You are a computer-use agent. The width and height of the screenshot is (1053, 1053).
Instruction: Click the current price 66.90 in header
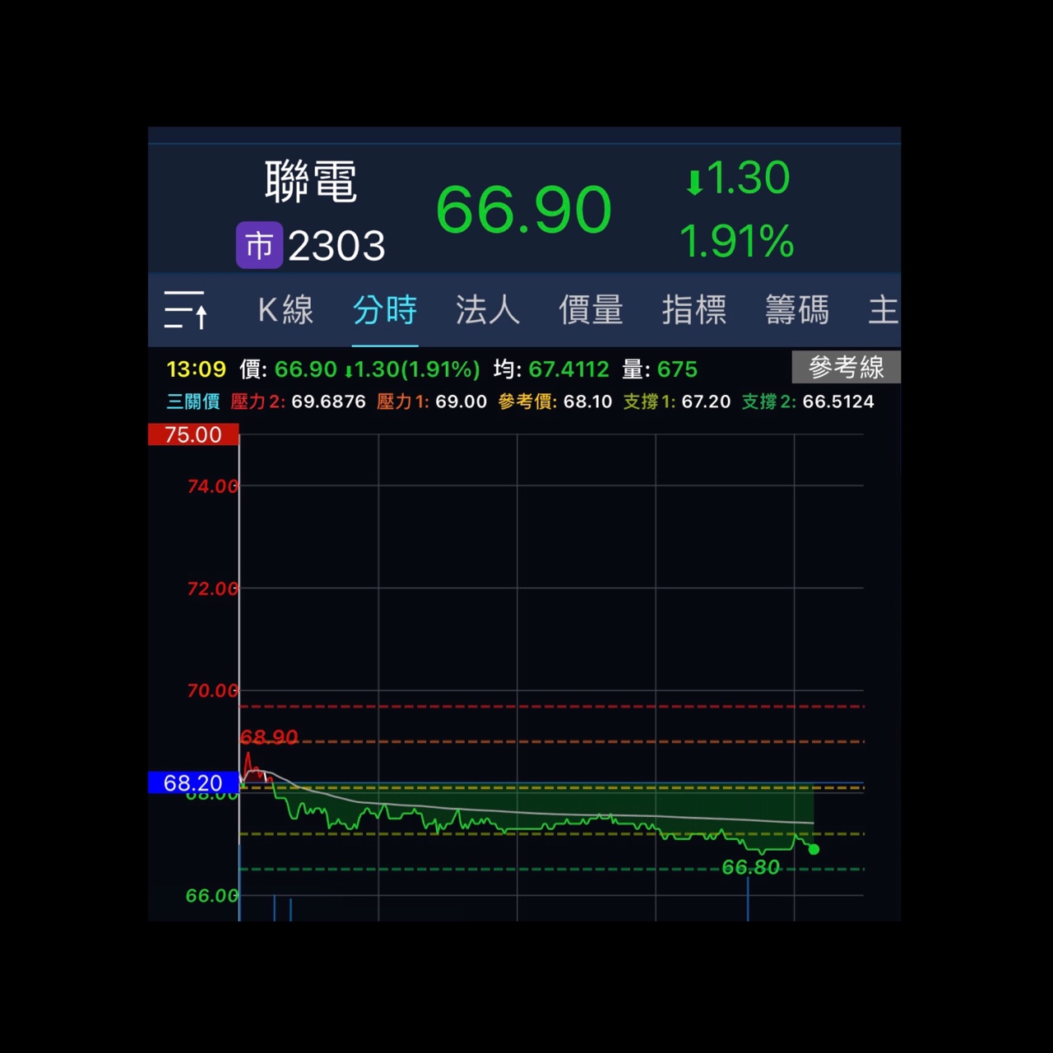pyautogui.click(x=523, y=209)
